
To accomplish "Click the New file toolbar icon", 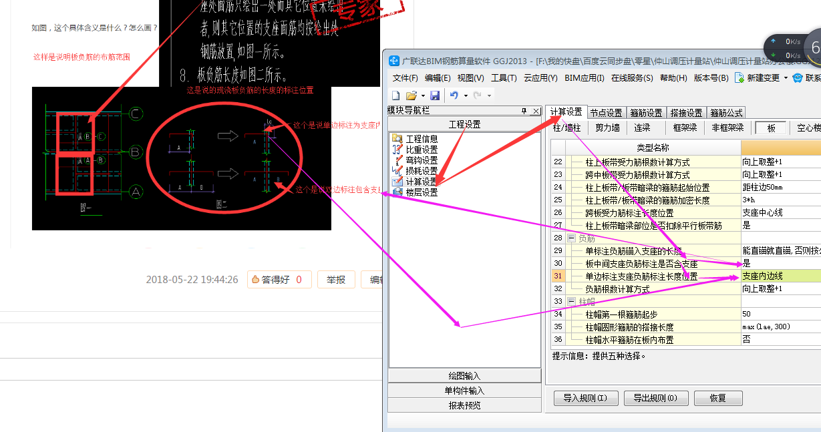I will tap(395, 95).
